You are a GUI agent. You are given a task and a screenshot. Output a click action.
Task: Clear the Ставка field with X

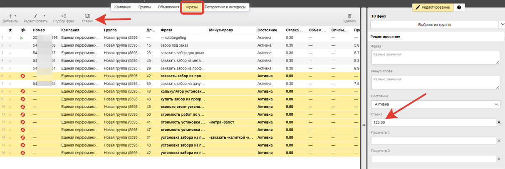(499, 122)
